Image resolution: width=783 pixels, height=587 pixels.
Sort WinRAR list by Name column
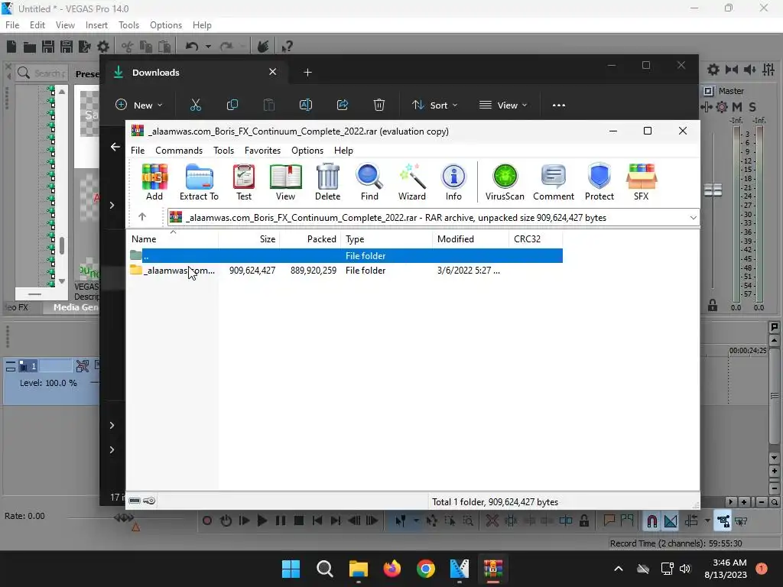click(x=172, y=239)
